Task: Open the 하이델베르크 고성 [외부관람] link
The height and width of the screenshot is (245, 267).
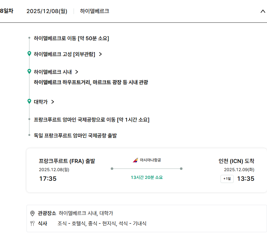Action: pos(65,54)
